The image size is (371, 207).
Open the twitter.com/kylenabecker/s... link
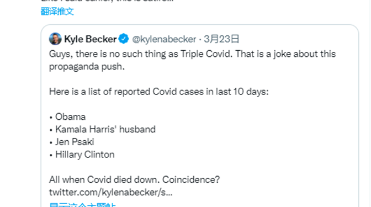coord(111,192)
